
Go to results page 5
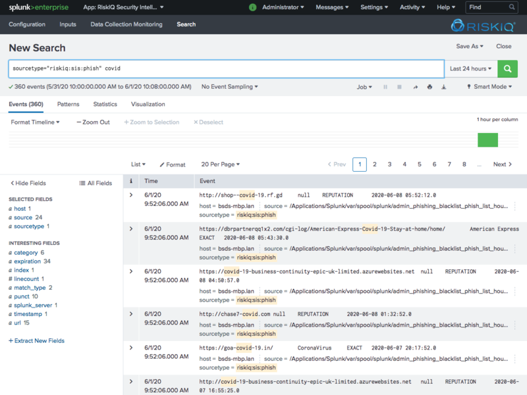click(420, 164)
